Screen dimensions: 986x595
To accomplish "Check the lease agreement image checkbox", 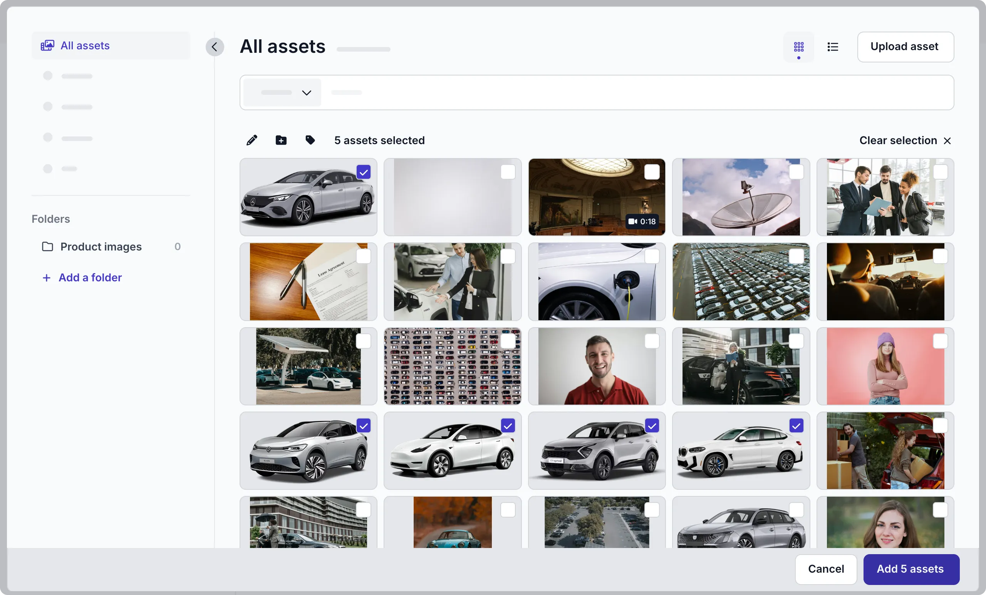I will [363, 257].
